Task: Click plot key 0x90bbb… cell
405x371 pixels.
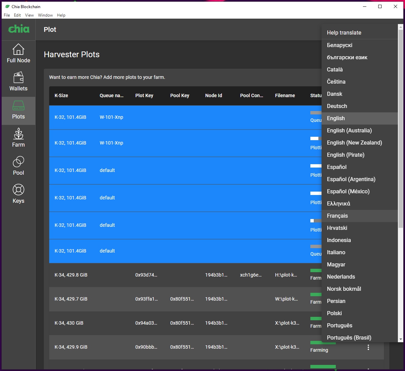Action: click(x=146, y=347)
